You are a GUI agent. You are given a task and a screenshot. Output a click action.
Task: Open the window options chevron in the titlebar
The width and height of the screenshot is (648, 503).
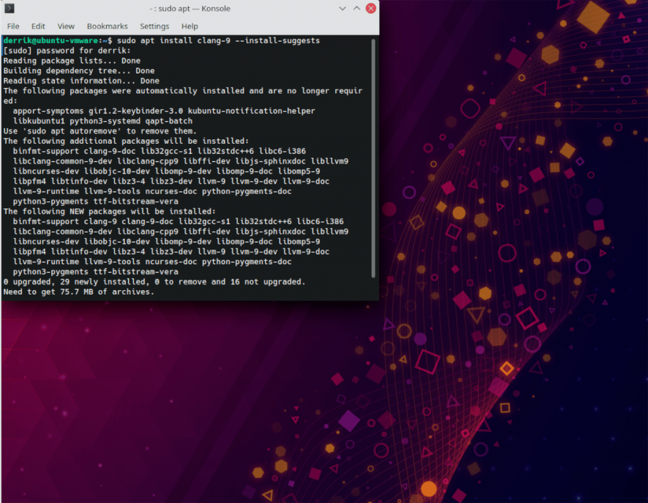[342, 8]
